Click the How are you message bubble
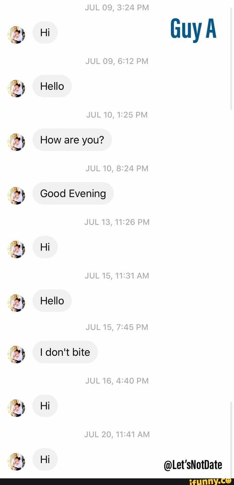 pos(72,140)
